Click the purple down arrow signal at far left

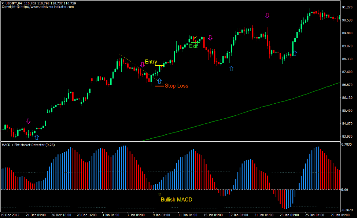(x=28, y=120)
